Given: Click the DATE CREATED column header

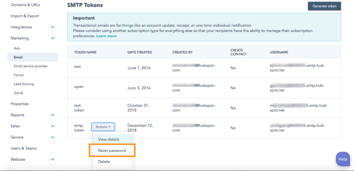Looking at the screenshot, I should pyautogui.click(x=140, y=52).
